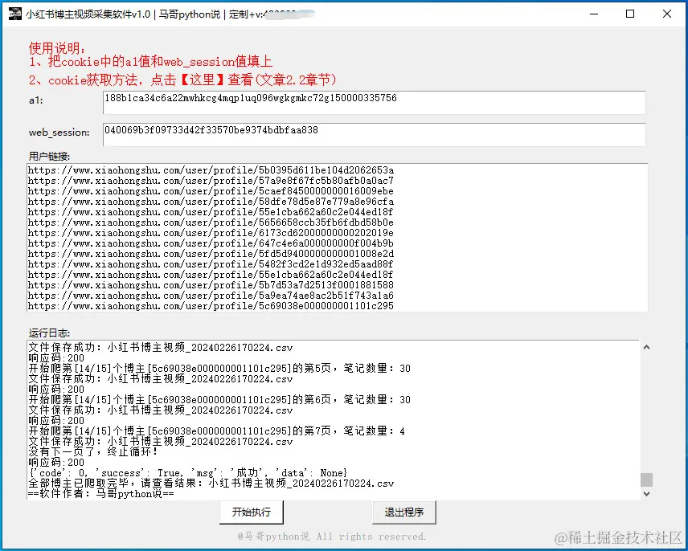Screen dimensions: 688x551
Task: Select the profile URL ending 5482f3cd2e1d932ed5aad88f
Action: coord(211,264)
